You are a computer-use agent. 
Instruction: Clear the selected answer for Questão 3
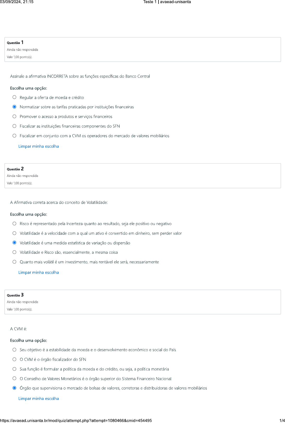(39, 399)
